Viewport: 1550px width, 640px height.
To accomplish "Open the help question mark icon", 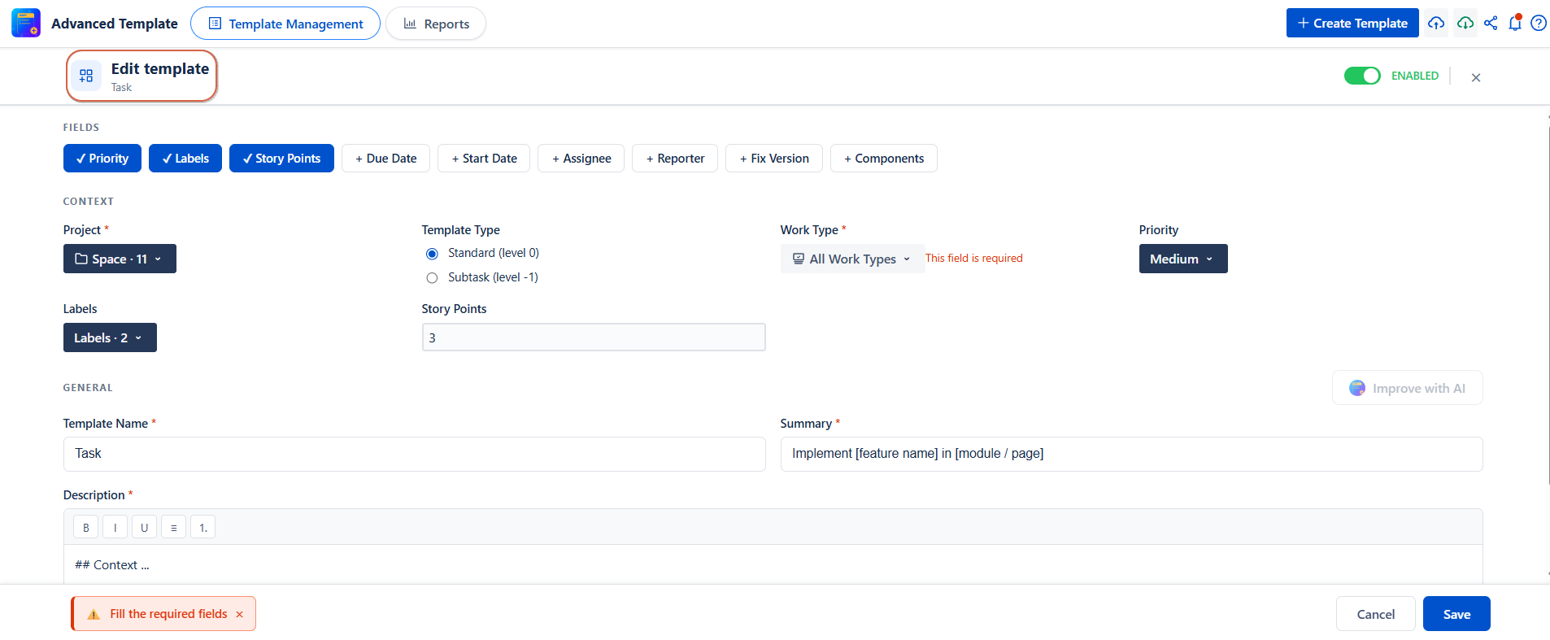I will click(x=1539, y=23).
